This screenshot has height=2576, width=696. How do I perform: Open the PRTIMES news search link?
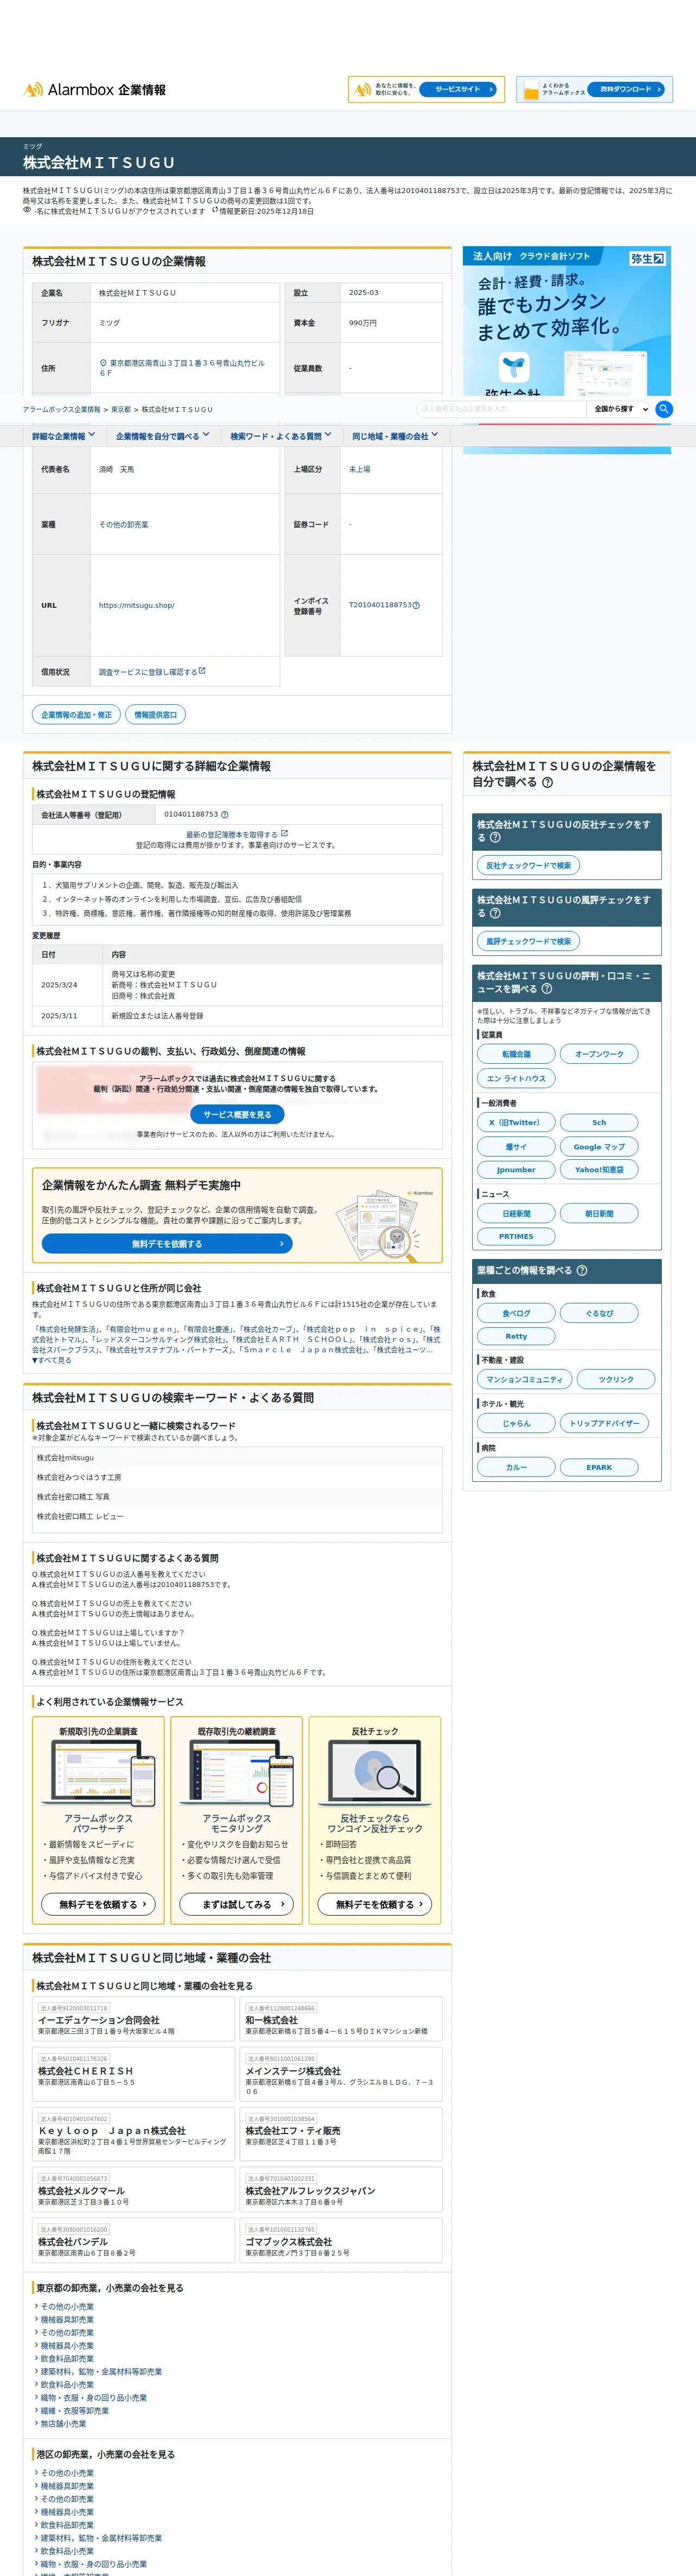coord(516,1236)
